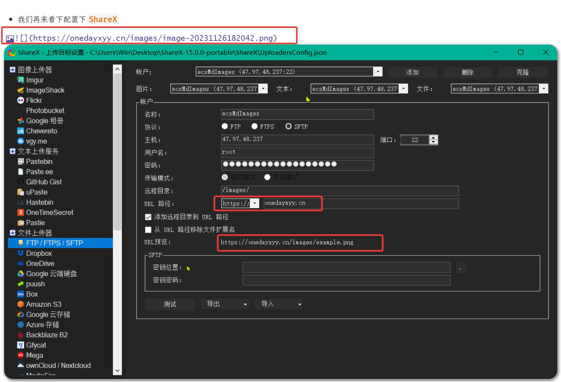
Task: Click the 密钥密码 input field
Action: click(x=346, y=280)
